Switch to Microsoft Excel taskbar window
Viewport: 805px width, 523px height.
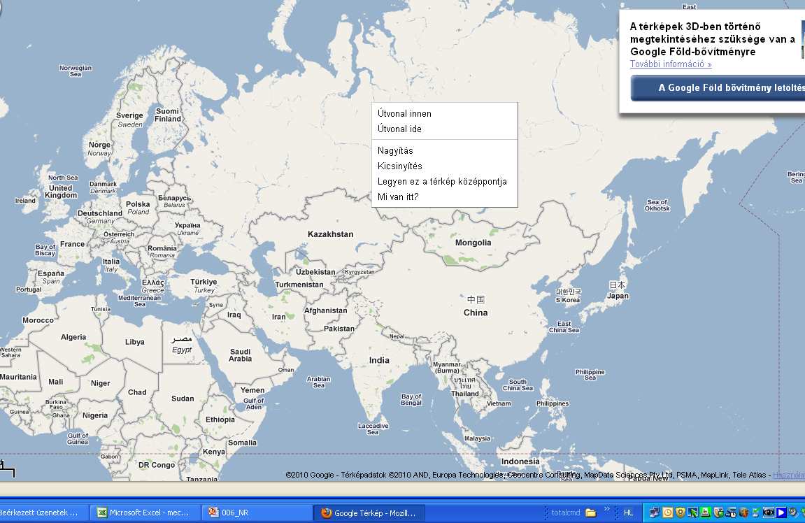point(144,513)
